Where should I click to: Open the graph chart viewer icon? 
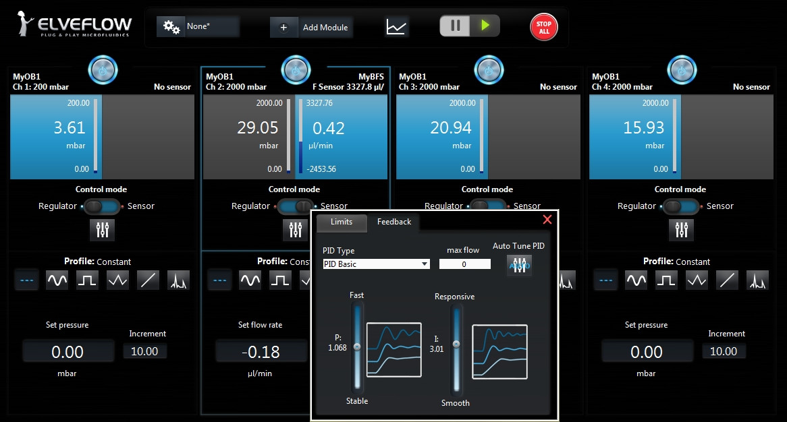pyautogui.click(x=397, y=27)
